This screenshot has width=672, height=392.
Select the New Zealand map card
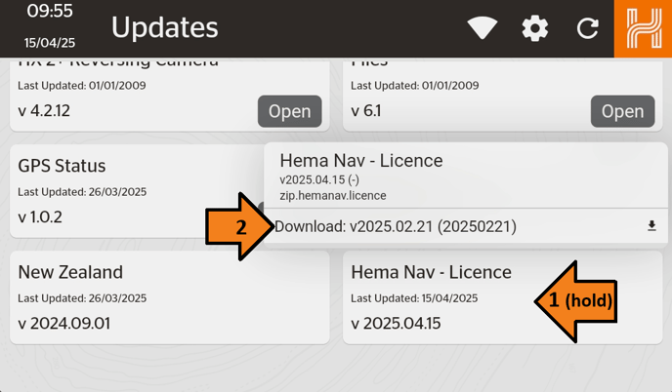tap(170, 297)
